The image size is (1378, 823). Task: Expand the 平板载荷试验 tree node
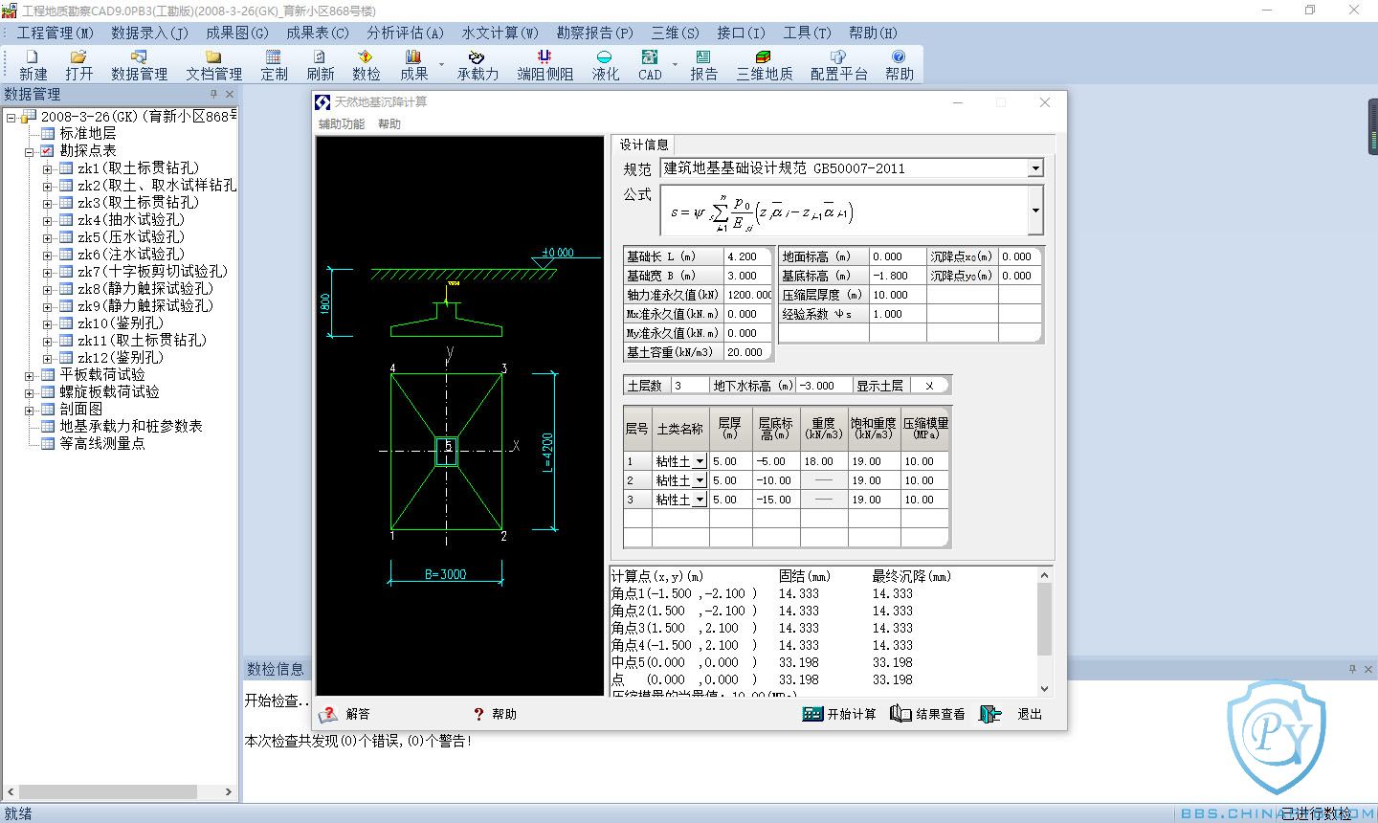pyautogui.click(x=30, y=375)
